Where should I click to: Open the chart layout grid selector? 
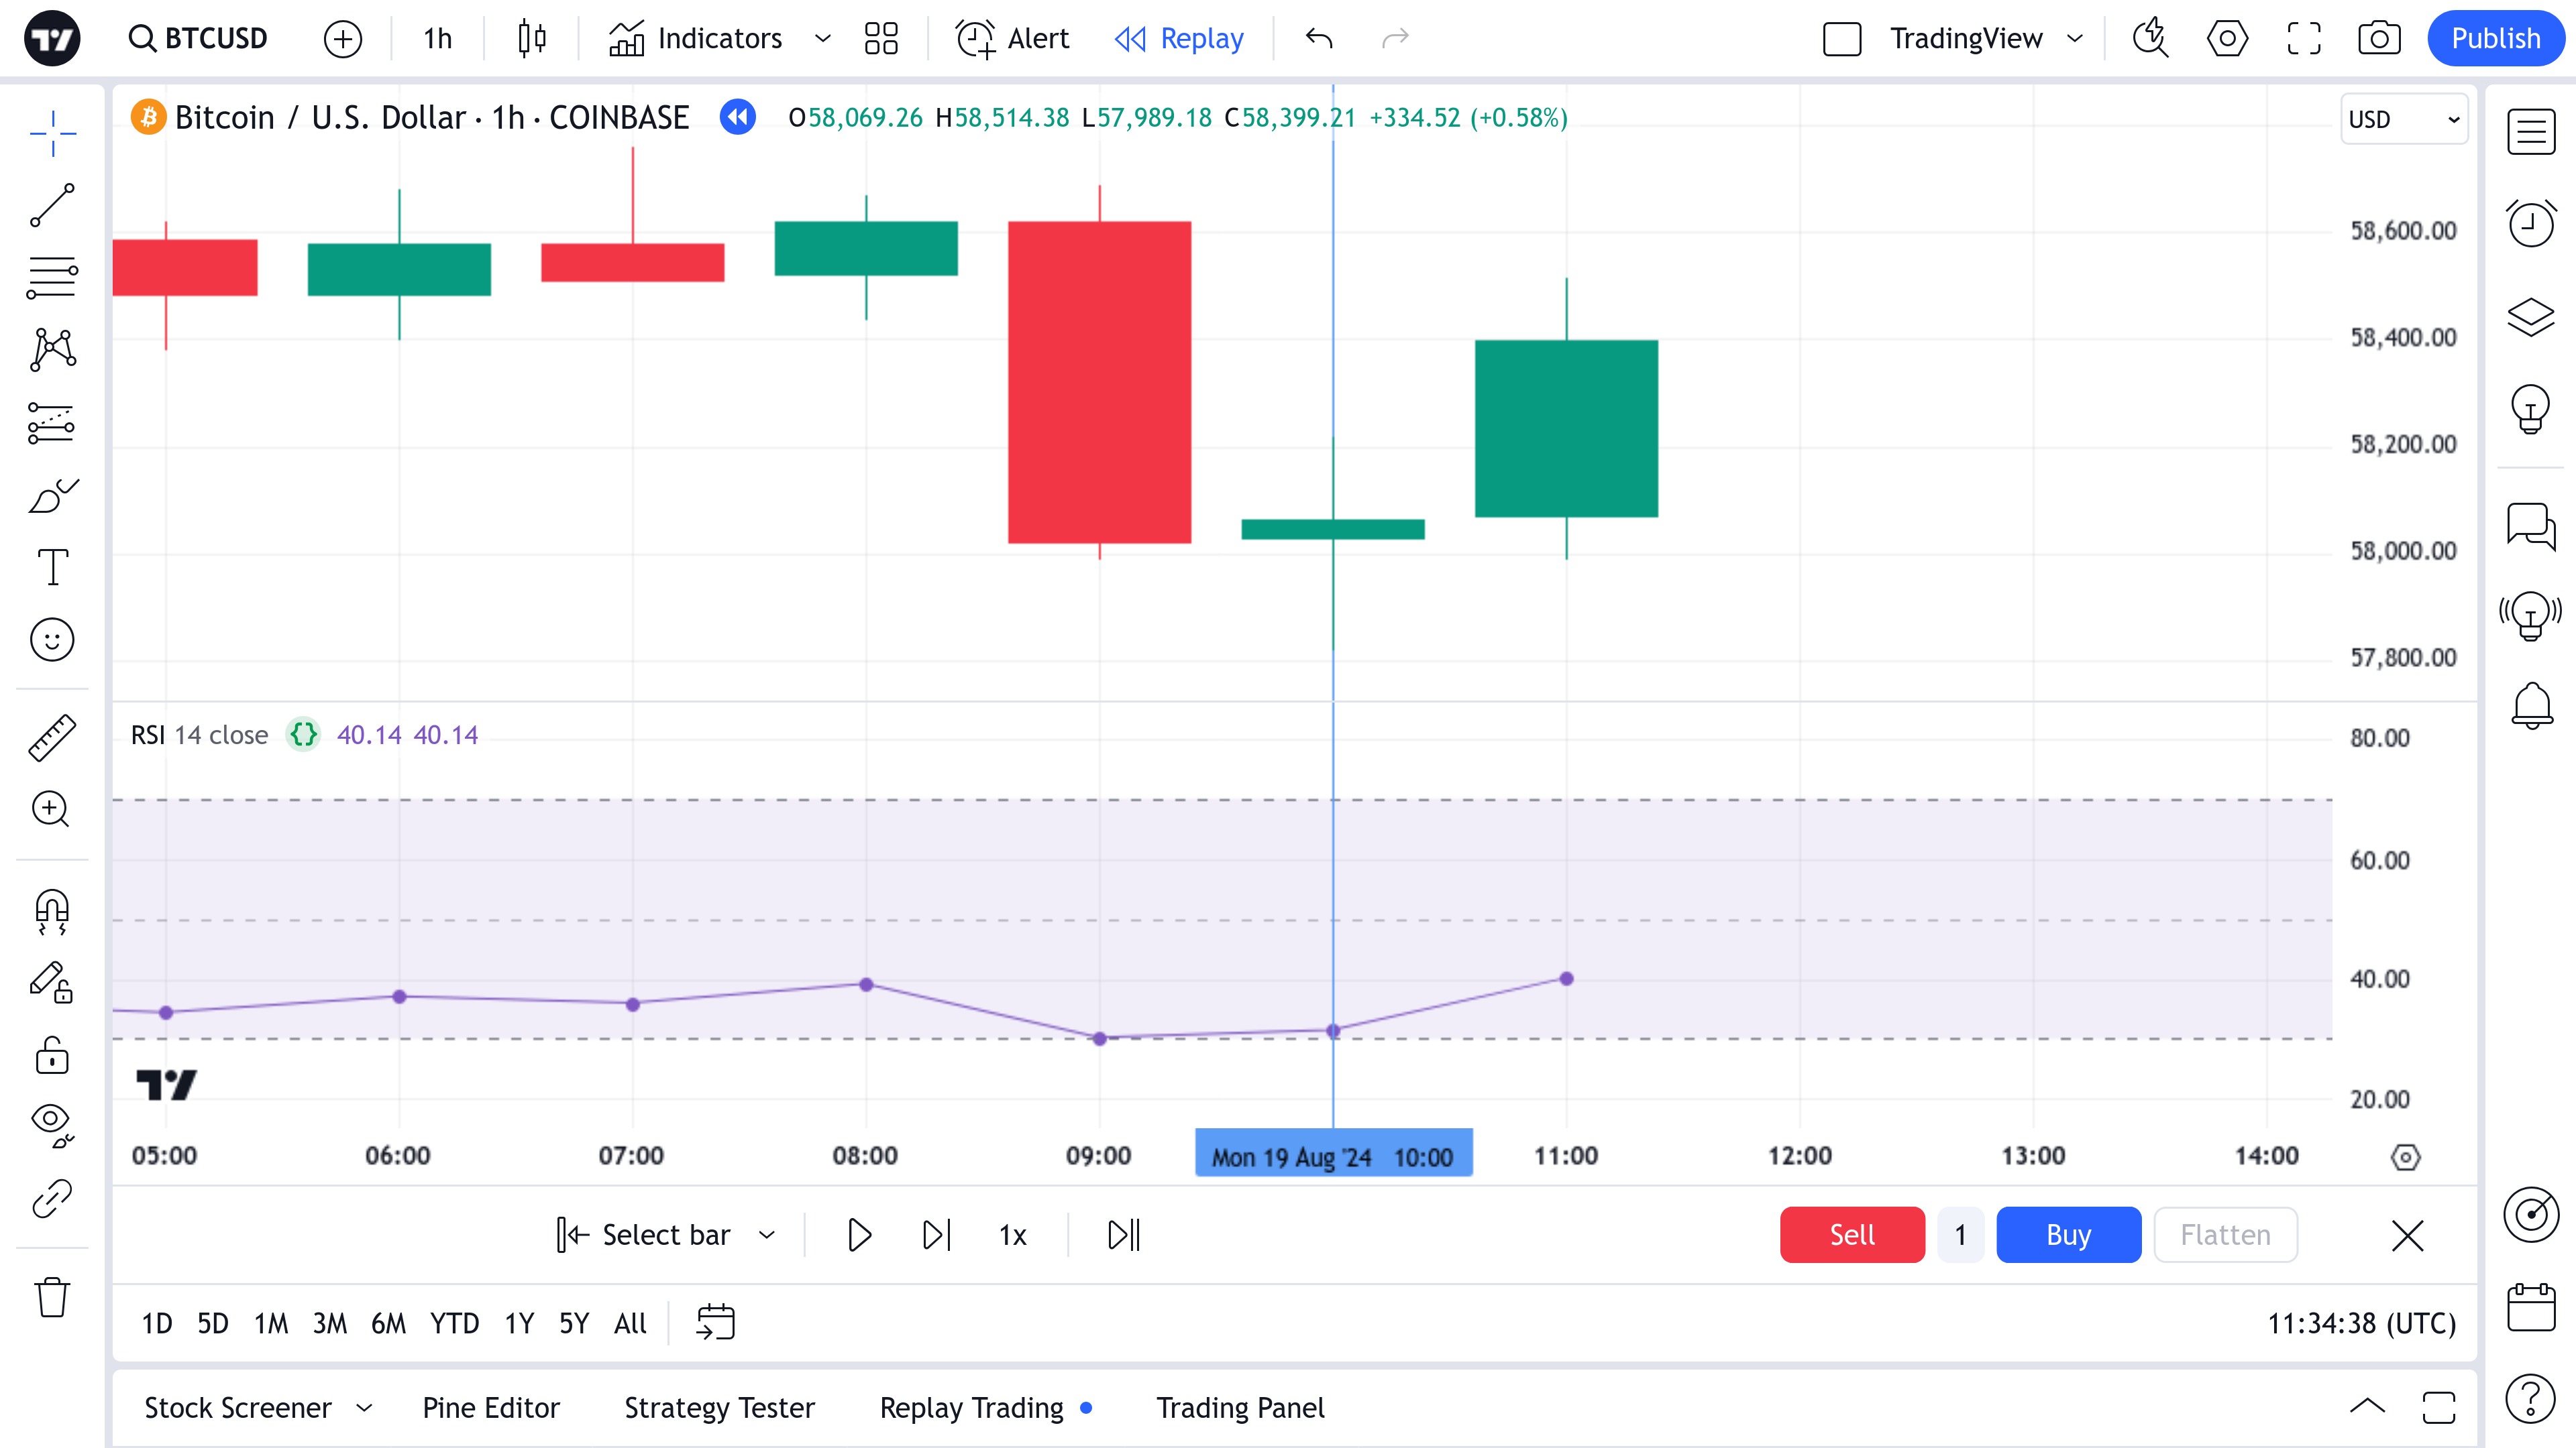[881, 38]
